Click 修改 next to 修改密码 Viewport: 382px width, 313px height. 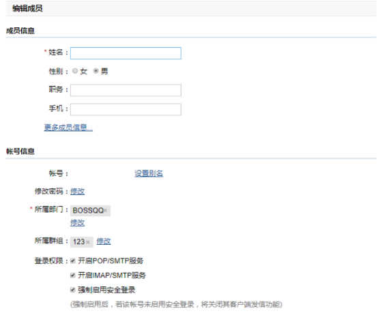pos(78,192)
